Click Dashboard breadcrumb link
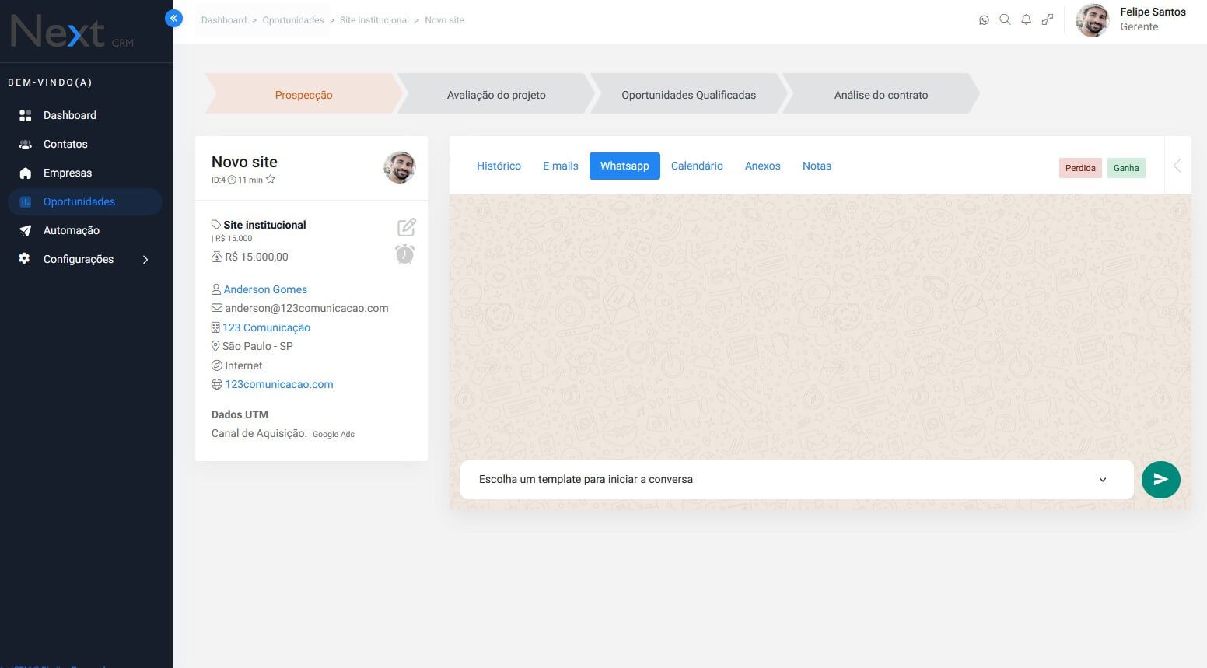This screenshot has height=668, width=1207. [x=224, y=20]
